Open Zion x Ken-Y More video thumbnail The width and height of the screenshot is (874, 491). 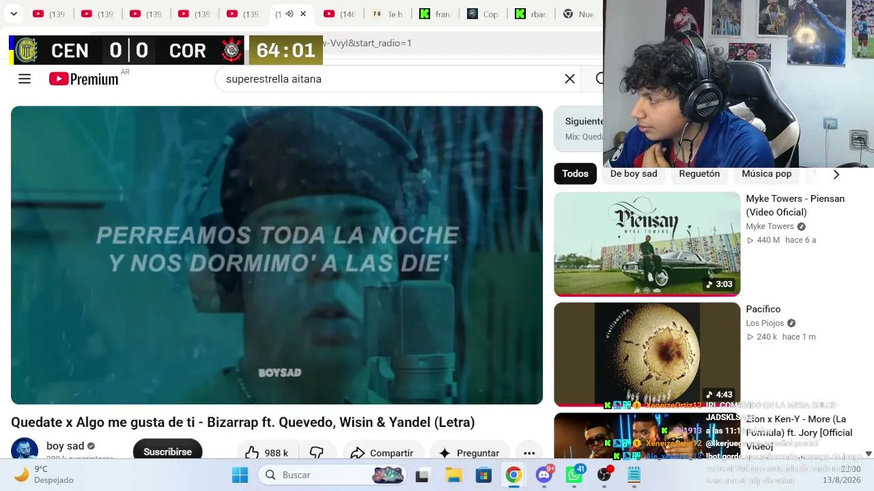(x=647, y=436)
